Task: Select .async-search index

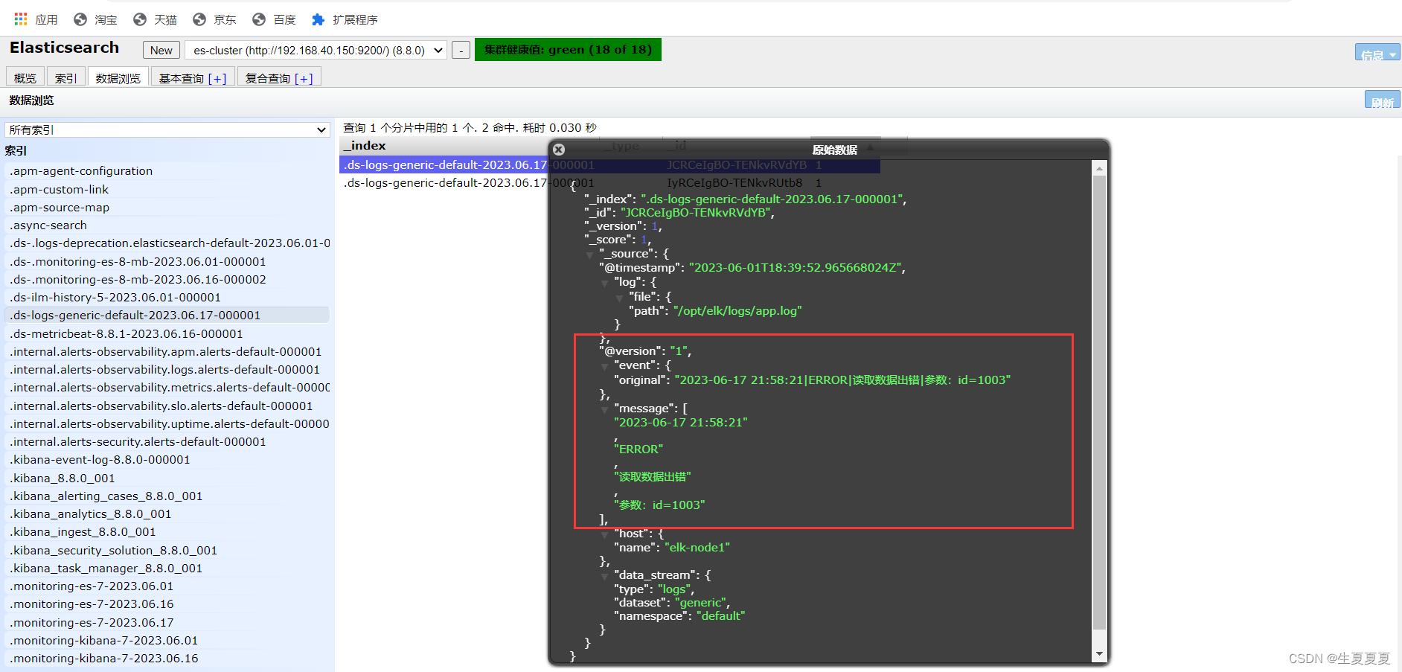Action: pyautogui.click(x=167, y=225)
